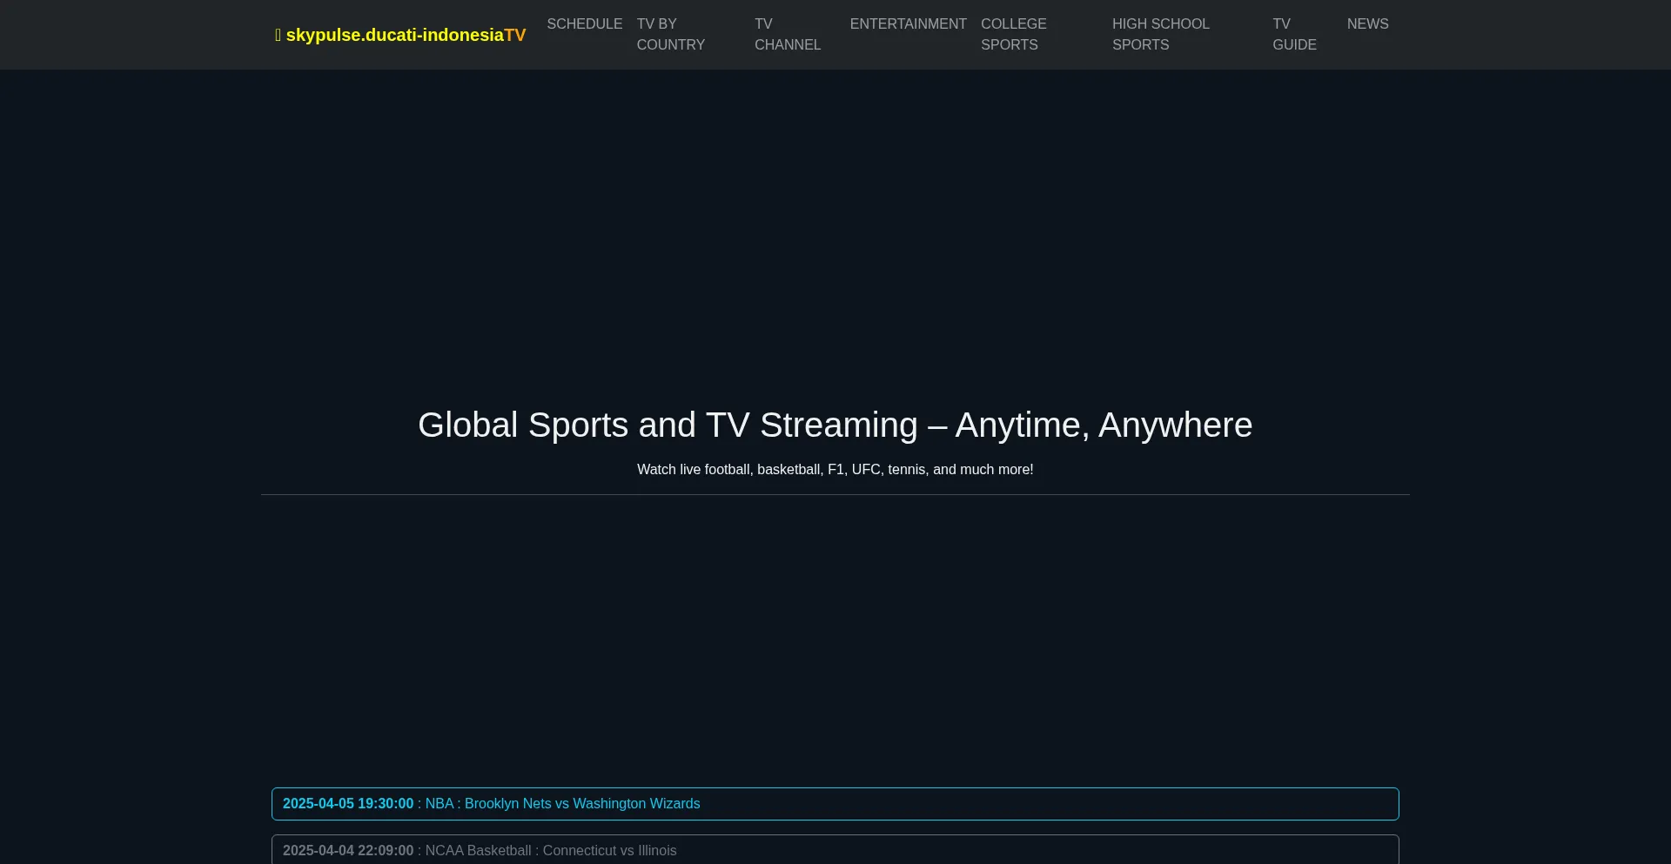This screenshot has height=864, width=1671.
Task: Click the skypulse.ducati-indonesiaTV site logo
Action: [x=400, y=35]
